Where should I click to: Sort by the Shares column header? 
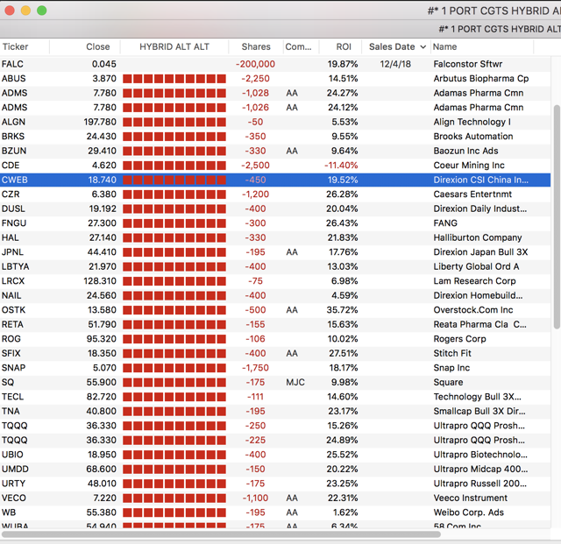(x=256, y=46)
